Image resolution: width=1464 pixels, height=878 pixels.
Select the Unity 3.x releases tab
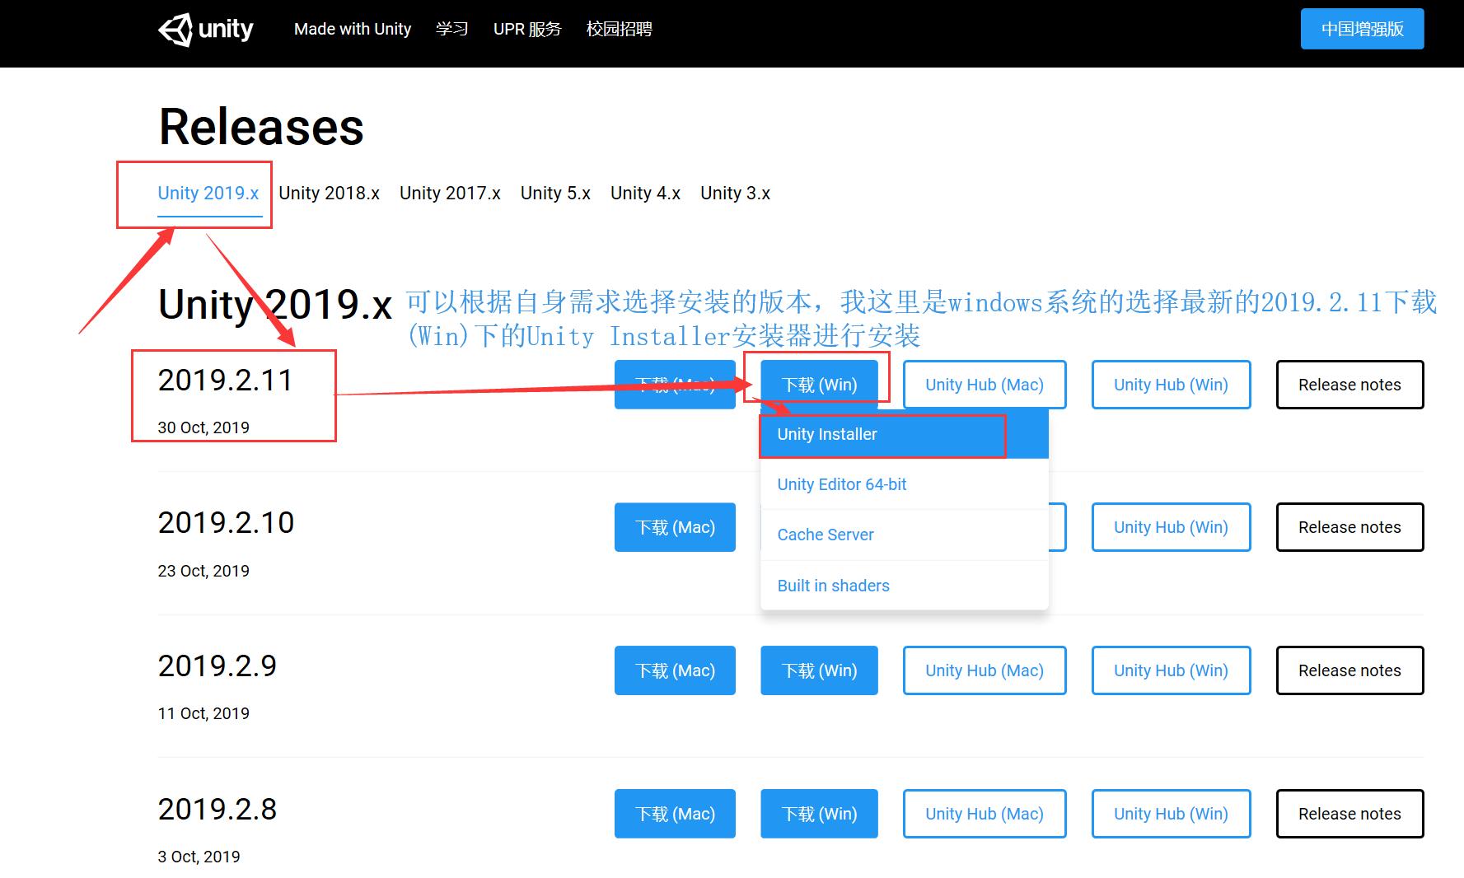click(735, 193)
